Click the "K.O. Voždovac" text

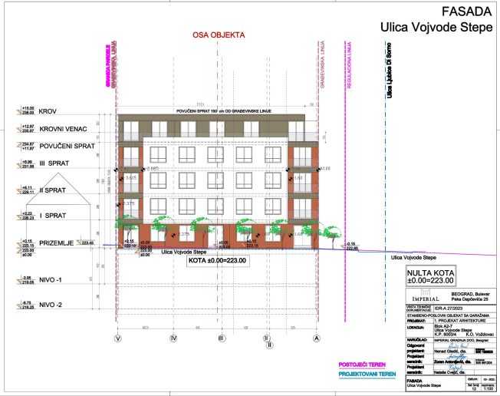click(480, 334)
